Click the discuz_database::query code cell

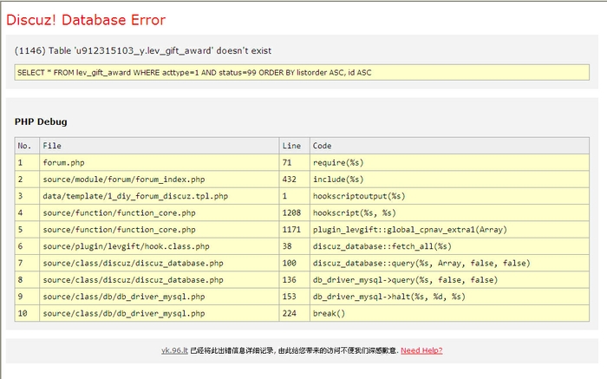(449, 264)
